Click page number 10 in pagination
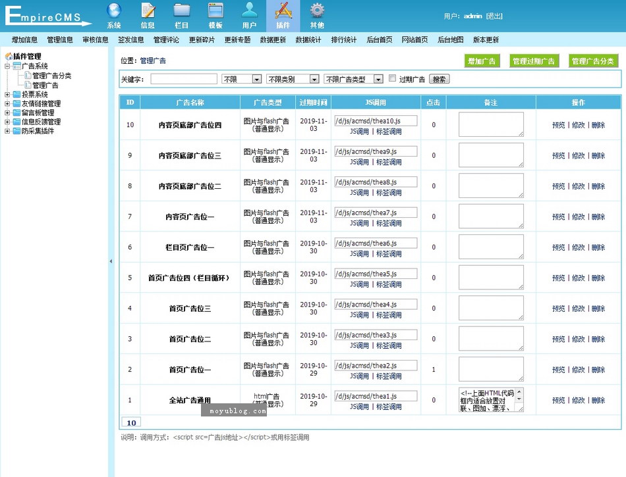This screenshot has height=477, width=626. click(x=131, y=423)
